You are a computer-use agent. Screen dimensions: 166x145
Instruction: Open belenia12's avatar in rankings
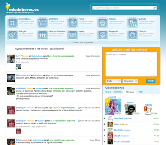coord(110,119)
